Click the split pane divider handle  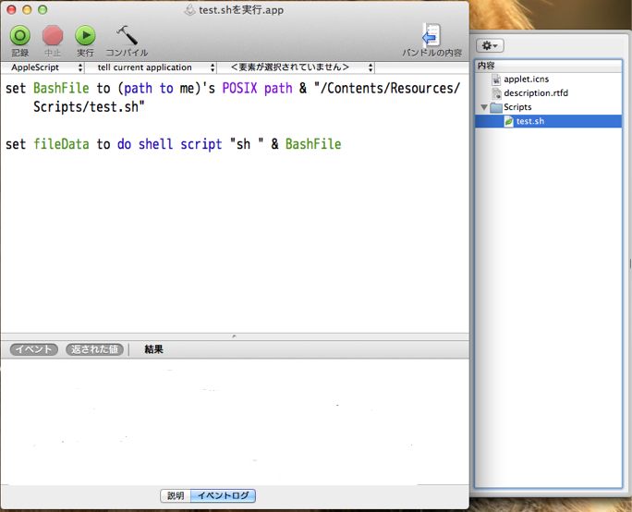point(234,336)
